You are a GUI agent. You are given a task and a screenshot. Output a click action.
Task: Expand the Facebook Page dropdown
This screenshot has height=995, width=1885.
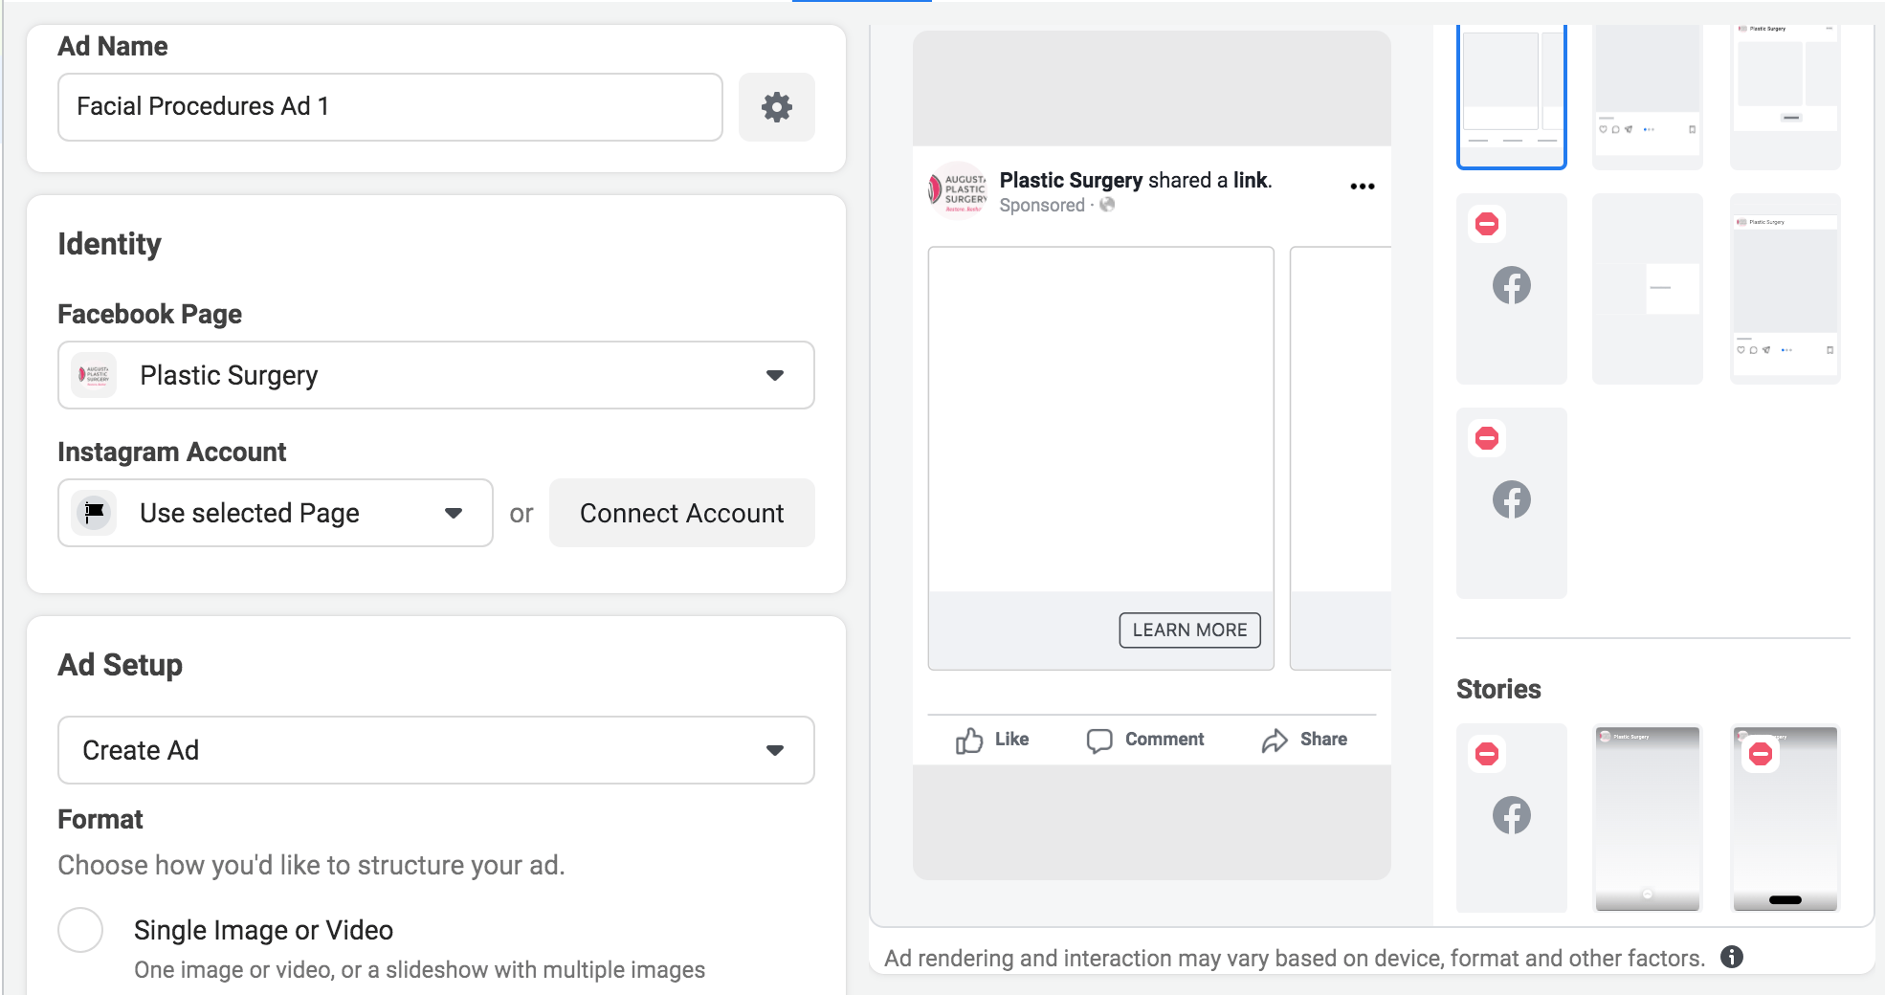click(774, 375)
